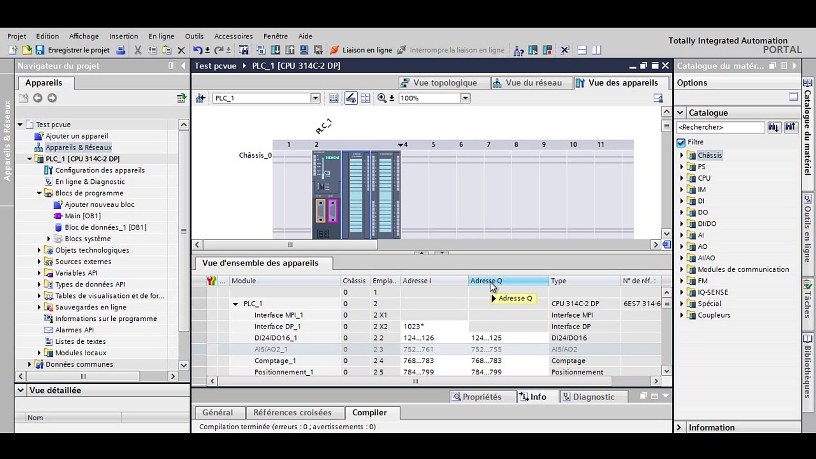Open the Outils menu
The width and height of the screenshot is (816, 459).
tap(194, 36)
